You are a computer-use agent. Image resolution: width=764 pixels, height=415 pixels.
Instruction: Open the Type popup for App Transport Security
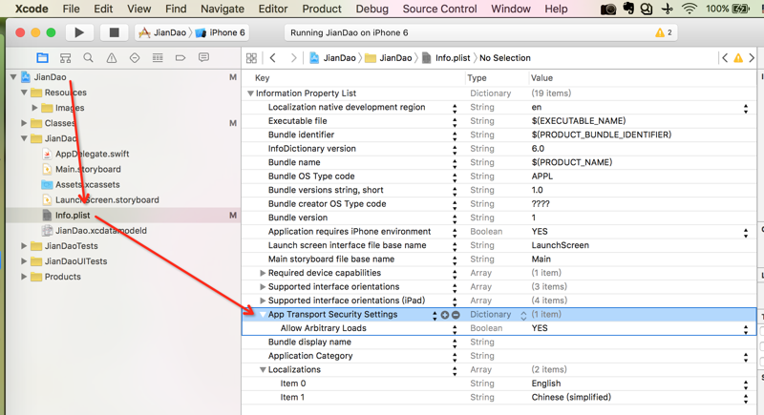[523, 315]
